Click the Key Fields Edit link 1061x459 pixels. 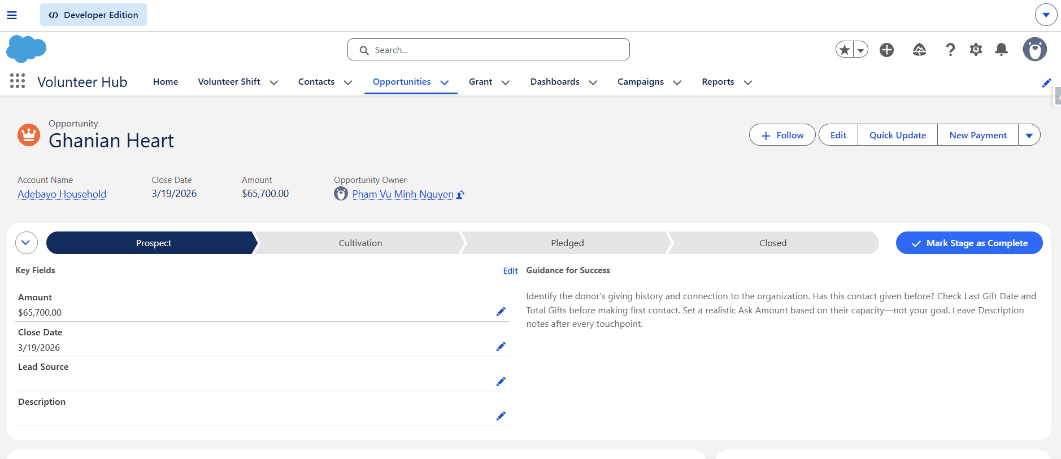coord(510,271)
